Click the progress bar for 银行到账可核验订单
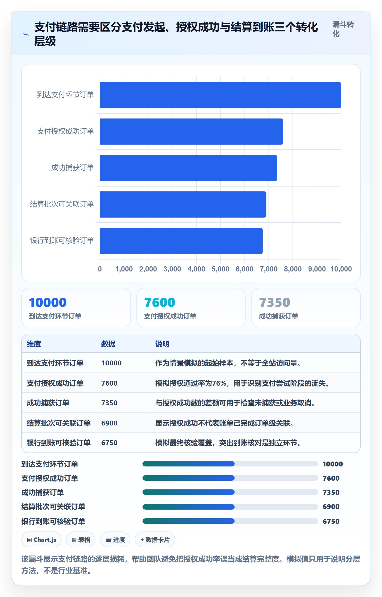Screen dimensions: 382x597 (230, 521)
